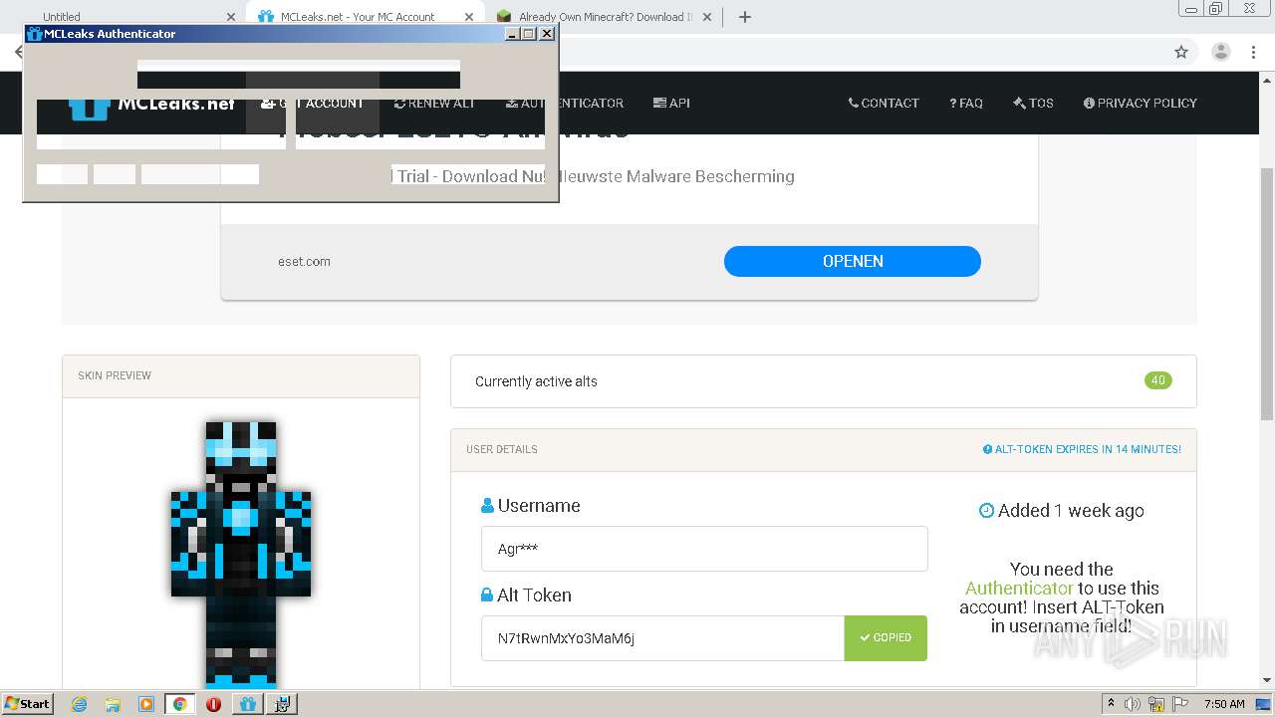Viewport: 1275px width, 717px height.
Task: Click the Minecraft skin preview image
Action: coord(241,554)
